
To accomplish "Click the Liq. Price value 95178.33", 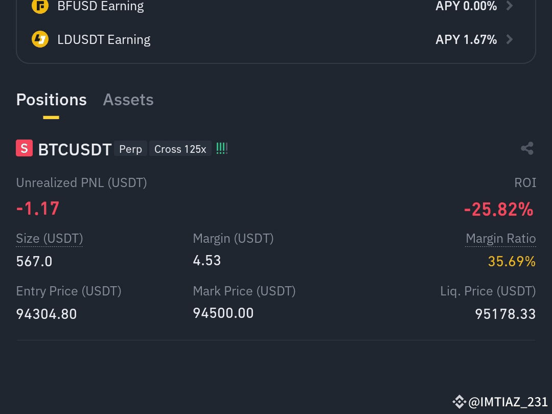I will pyautogui.click(x=505, y=314).
